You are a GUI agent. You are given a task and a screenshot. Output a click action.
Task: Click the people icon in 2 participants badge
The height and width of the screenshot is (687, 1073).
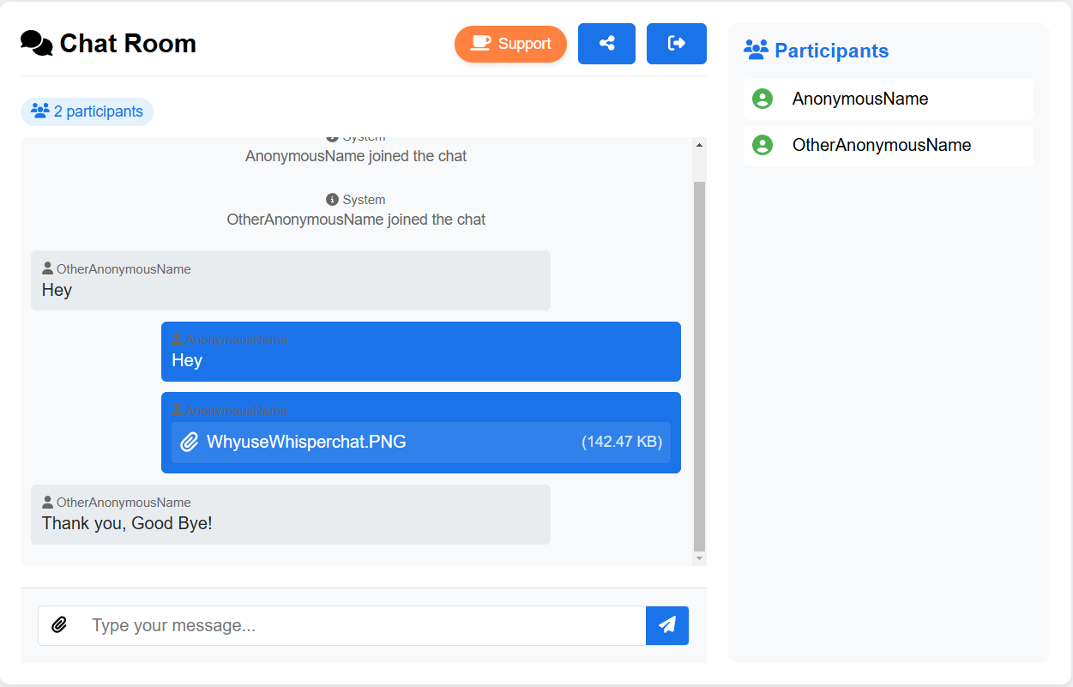coord(39,111)
